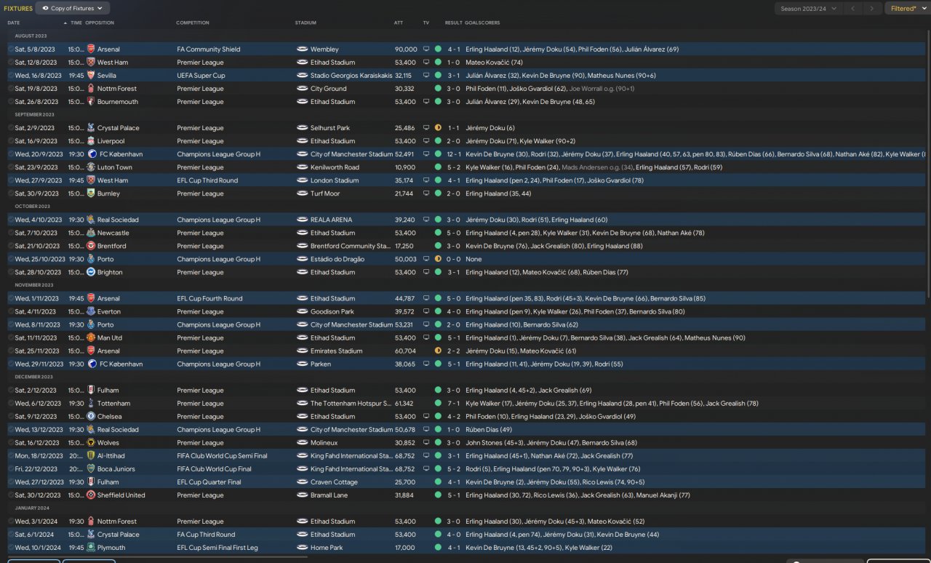Open the FIFA Club World Cup Final competition link
Image resolution: width=931 pixels, height=563 pixels.
[x=214, y=468]
